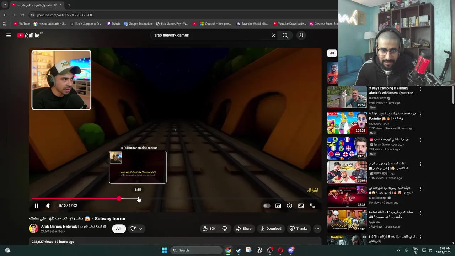Screen dimensions: 455x256
Task: Open options for the POWR ROB video
Action: tap(421, 165)
